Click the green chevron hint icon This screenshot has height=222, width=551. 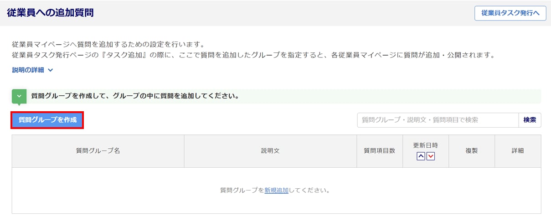pyautogui.click(x=19, y=97)
